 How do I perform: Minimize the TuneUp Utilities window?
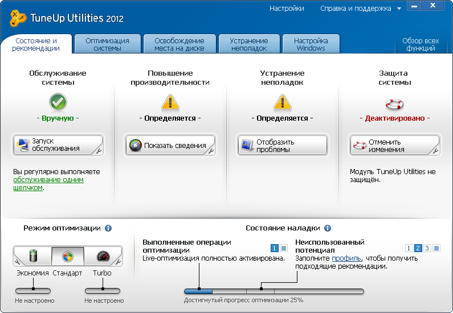[x=415, y=6]
